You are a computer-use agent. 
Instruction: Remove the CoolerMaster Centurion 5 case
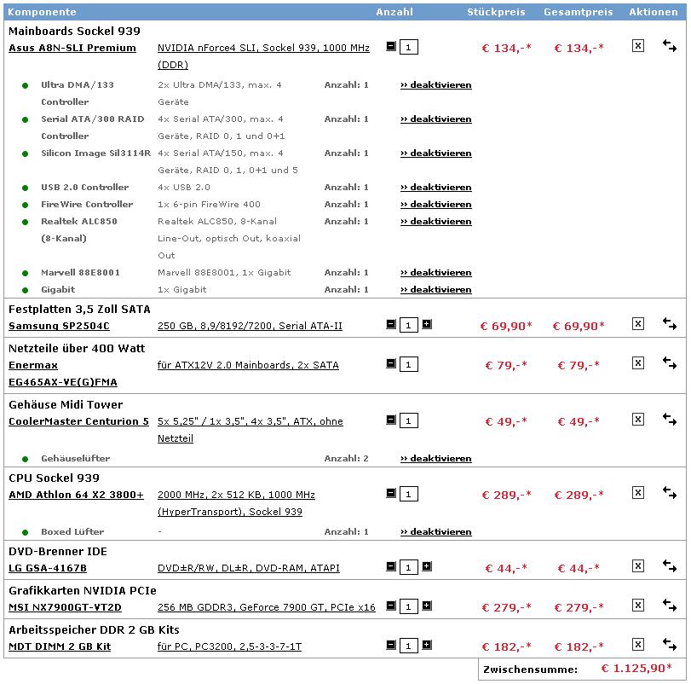point(637,420)
